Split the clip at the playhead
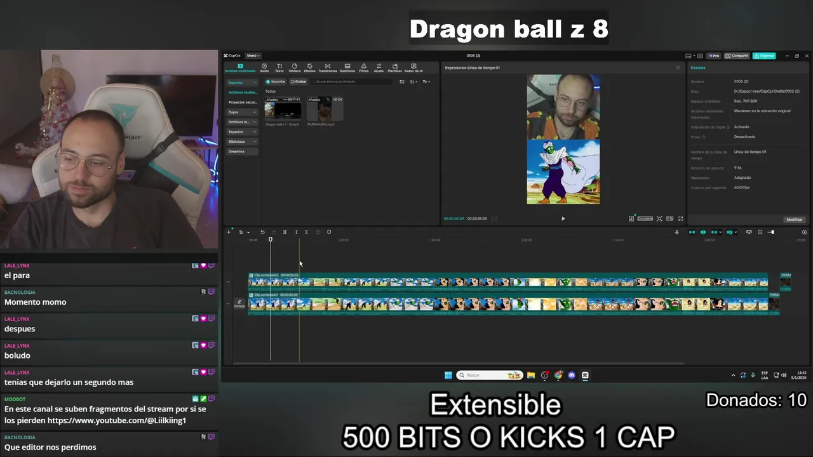The width and height of the screenshot is (813, 457). (x=285, y=232)
